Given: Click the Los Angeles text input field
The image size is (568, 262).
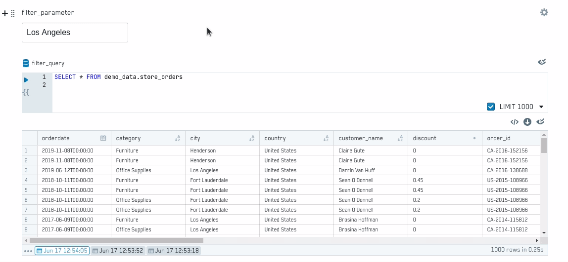Looking at the screenshot, I should (x=75, y=33).
